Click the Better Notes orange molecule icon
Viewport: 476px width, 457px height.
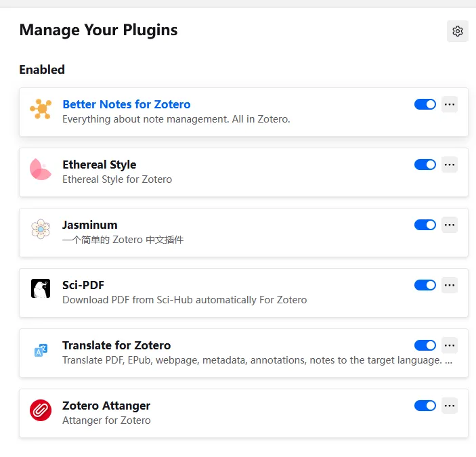click(x=41, y=108)
